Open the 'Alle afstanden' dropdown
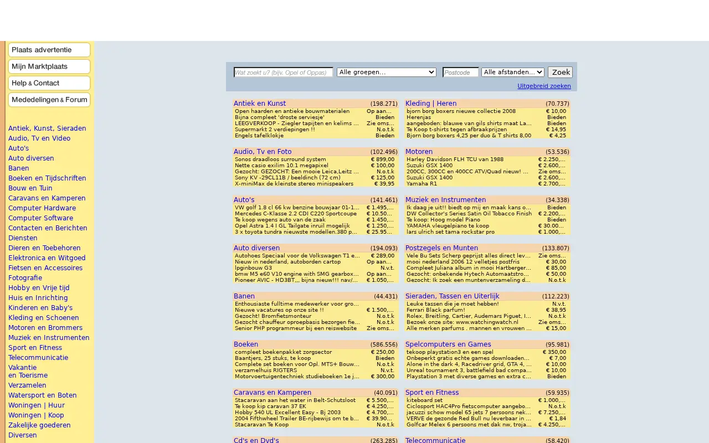The image size is (709, 443). (x=513, y=73)
